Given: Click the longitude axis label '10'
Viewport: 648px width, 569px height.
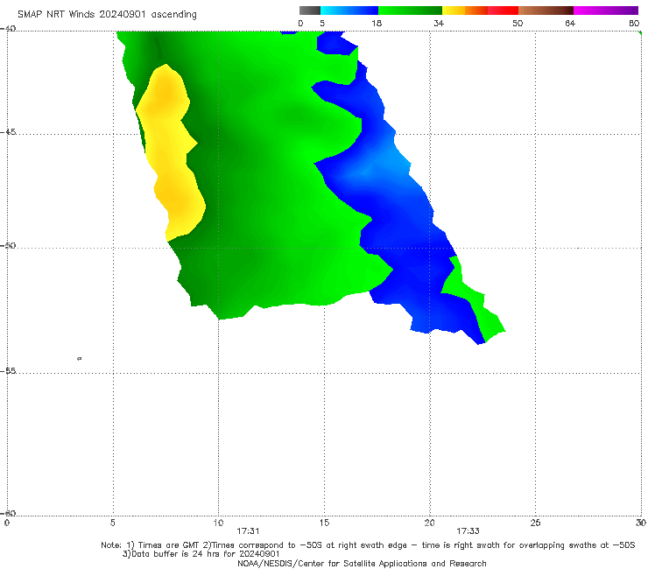Looking at the screenshot, I should (218, 523).
